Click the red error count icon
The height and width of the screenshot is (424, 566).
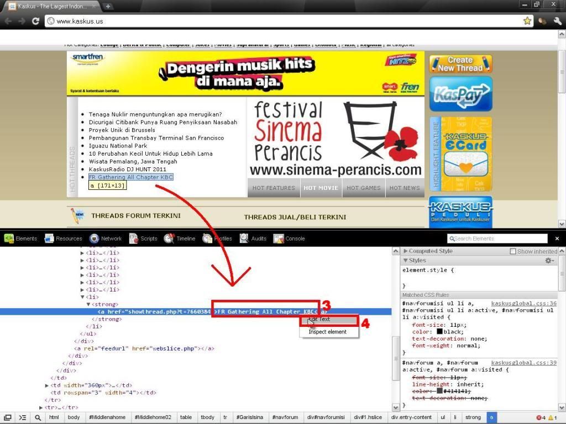538,417
